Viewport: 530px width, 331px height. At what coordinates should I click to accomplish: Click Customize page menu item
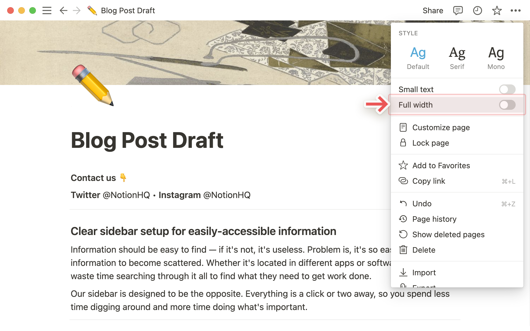click(x=441, y=127)
